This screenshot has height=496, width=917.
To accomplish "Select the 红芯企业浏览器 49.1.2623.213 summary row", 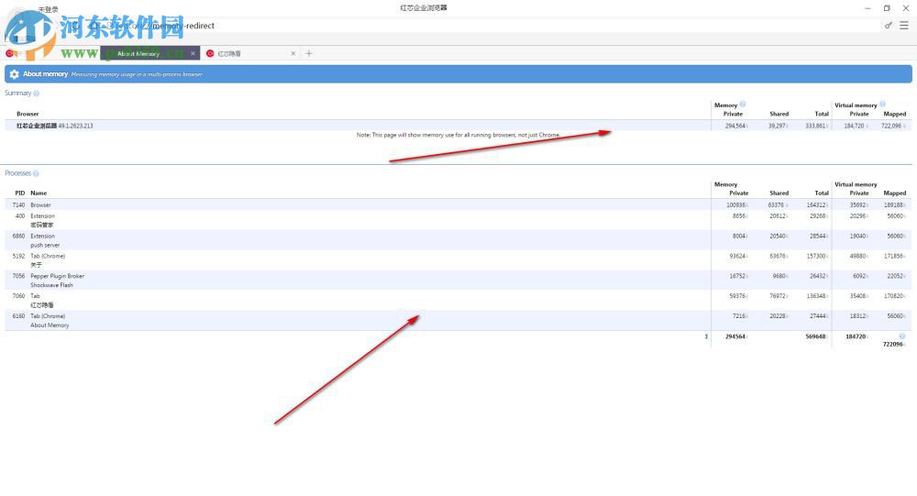I will click(x=458, y=126).
